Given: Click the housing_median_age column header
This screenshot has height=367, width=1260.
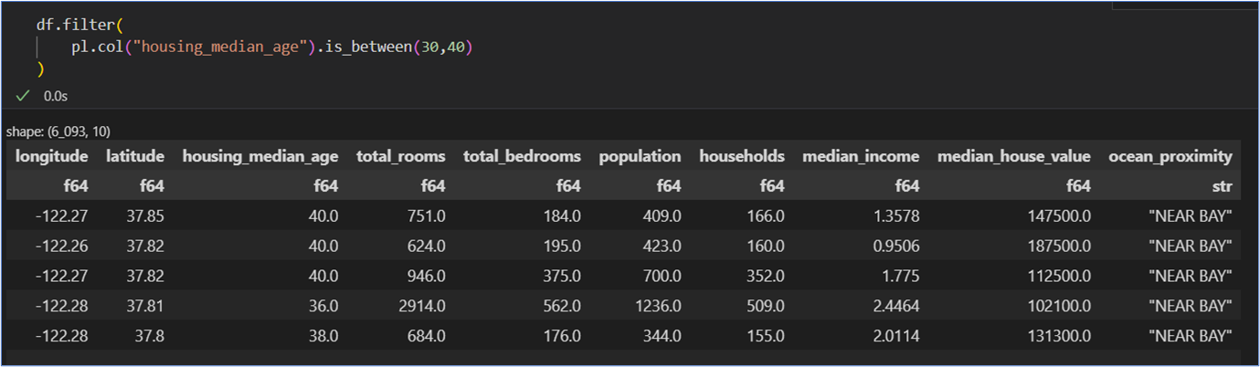Looking at the screenshot, I should (x=260, y=157).
